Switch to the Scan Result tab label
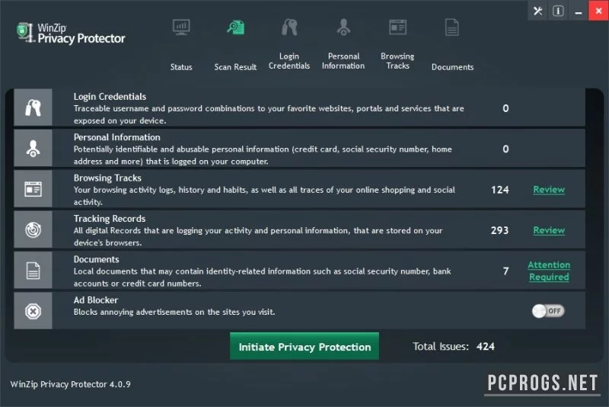The image size is (609, 407). tap(235, 67)
